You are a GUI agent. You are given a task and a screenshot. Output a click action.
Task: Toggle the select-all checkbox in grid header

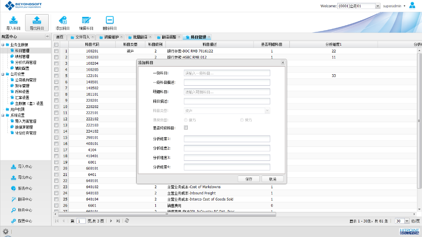point(57,45)
